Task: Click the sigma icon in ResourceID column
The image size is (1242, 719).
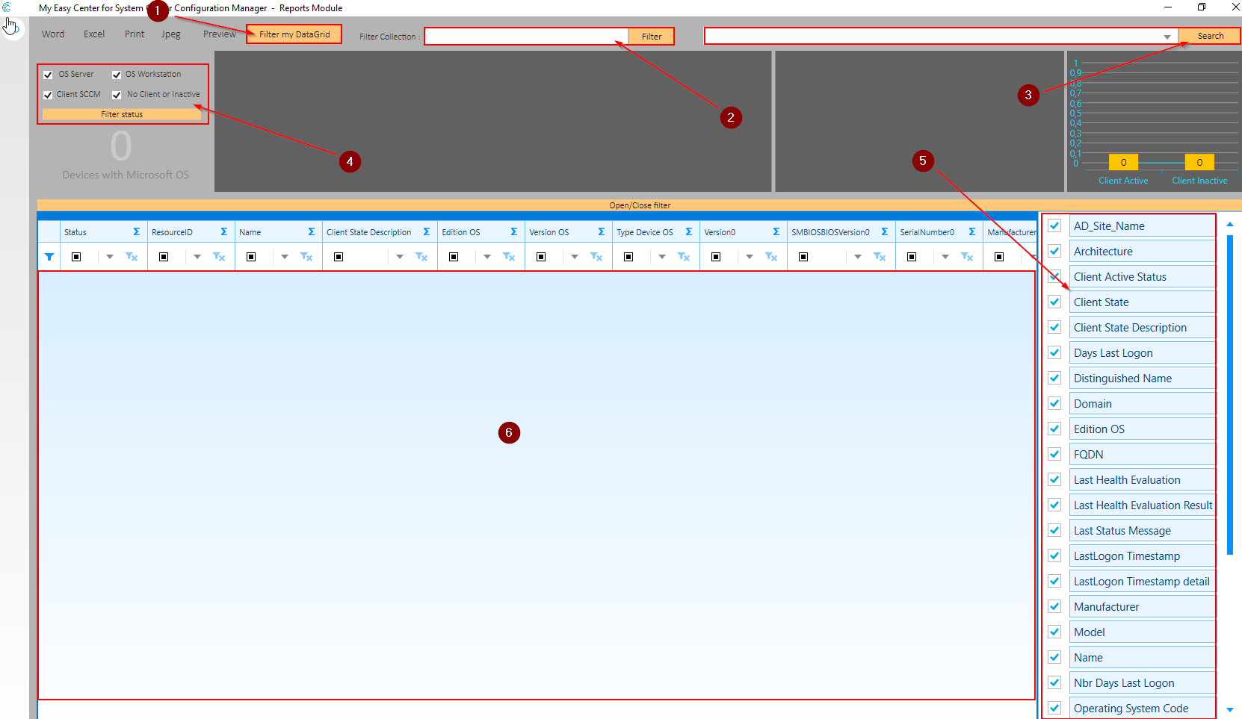Action: (223, 232)
